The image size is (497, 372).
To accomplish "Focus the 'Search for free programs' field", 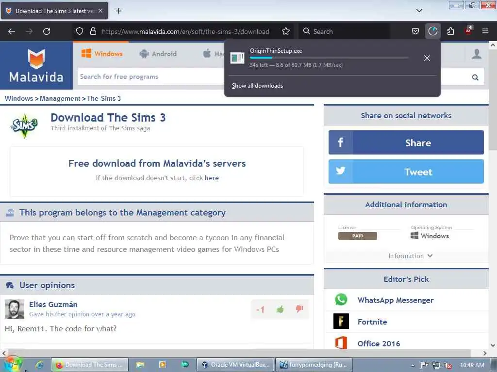I will [x=150, y=77].
